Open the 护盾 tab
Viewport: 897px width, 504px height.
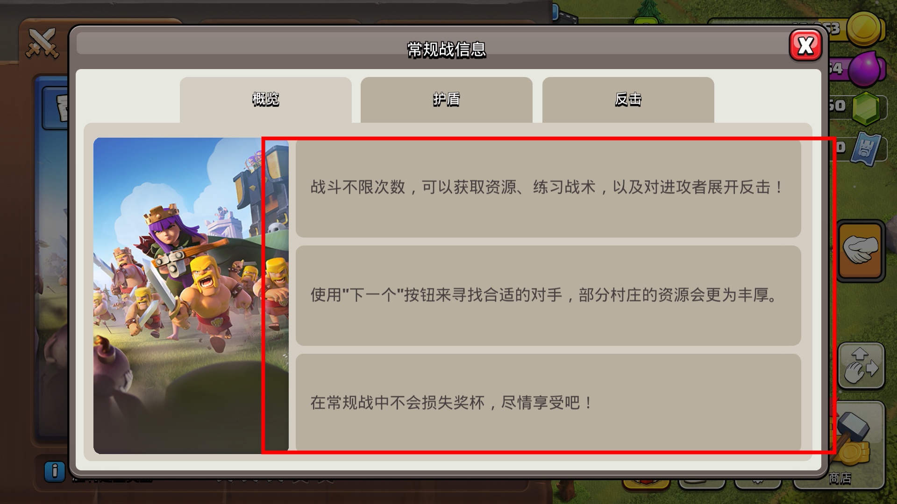point(446,99)
